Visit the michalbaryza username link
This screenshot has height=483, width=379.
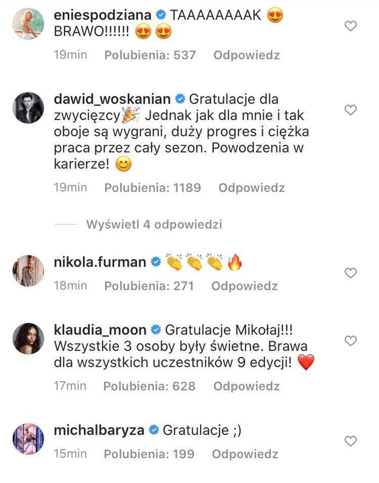pos(99,430)
